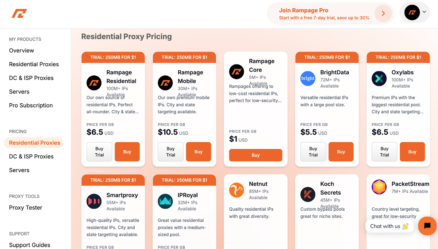Click the arrow on the Rampage Pro banner
Screen dimensions: 438x249
pos(383,14)
